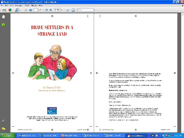Click the Find text box
Image resolution: width=184 pixels, height=138 pixels.
coord(86,10)
